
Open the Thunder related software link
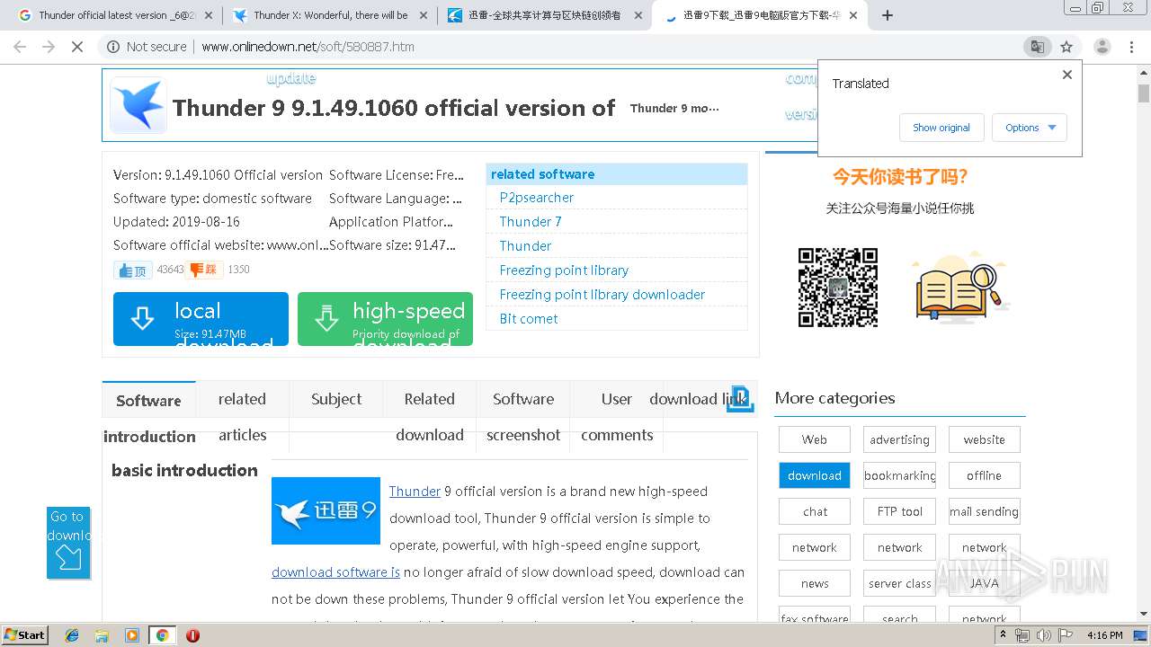pos(525,246)
